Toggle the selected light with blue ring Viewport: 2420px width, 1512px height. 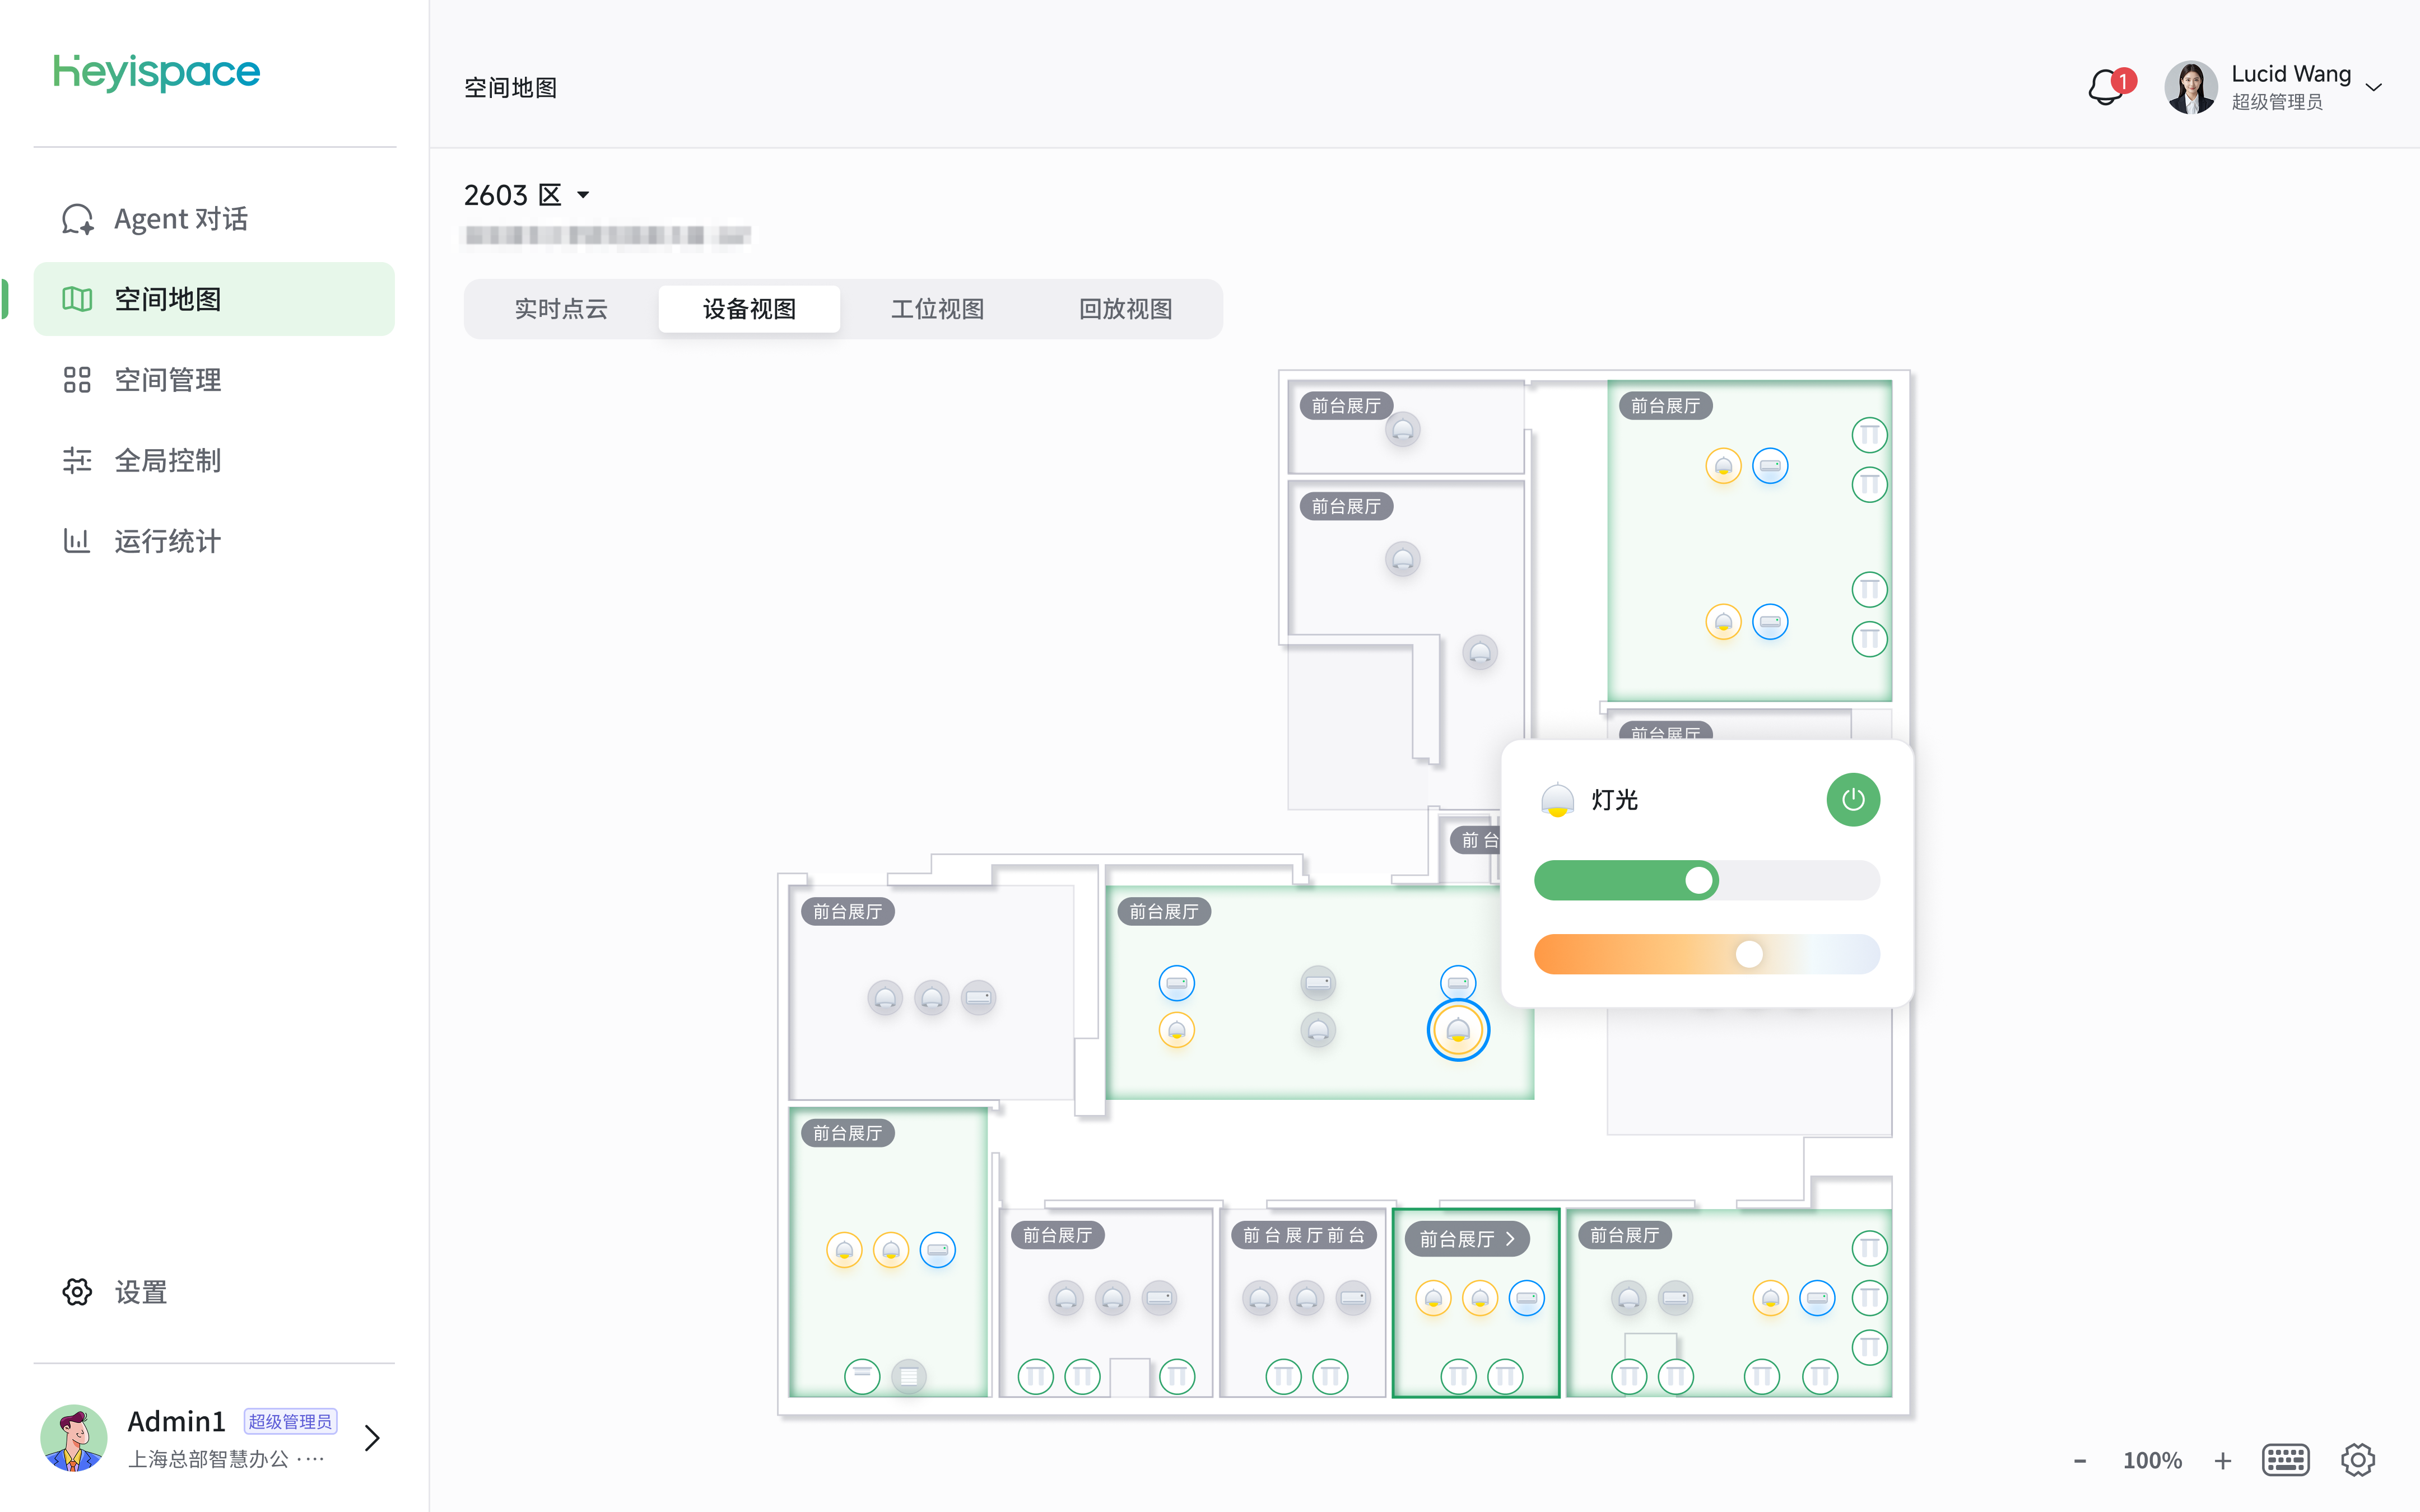(x=1458, y=1030)
